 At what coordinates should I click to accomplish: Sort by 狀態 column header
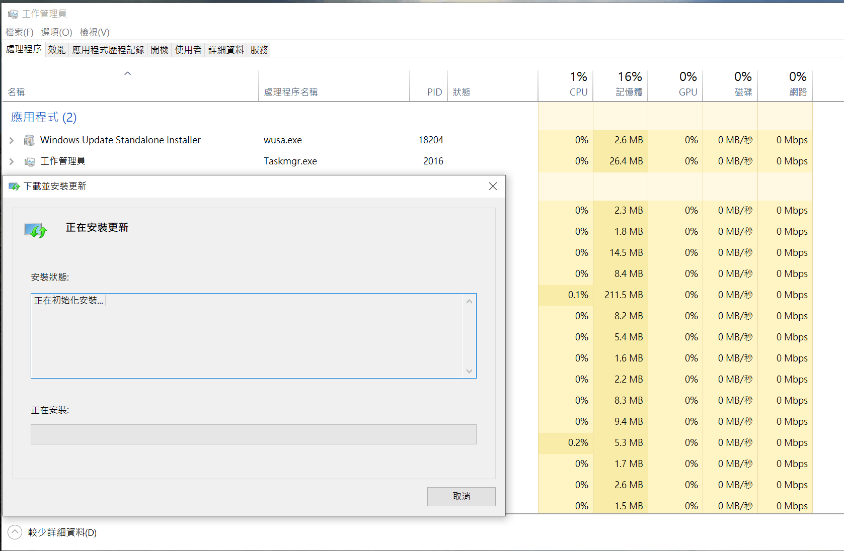(x=493, y=86)
